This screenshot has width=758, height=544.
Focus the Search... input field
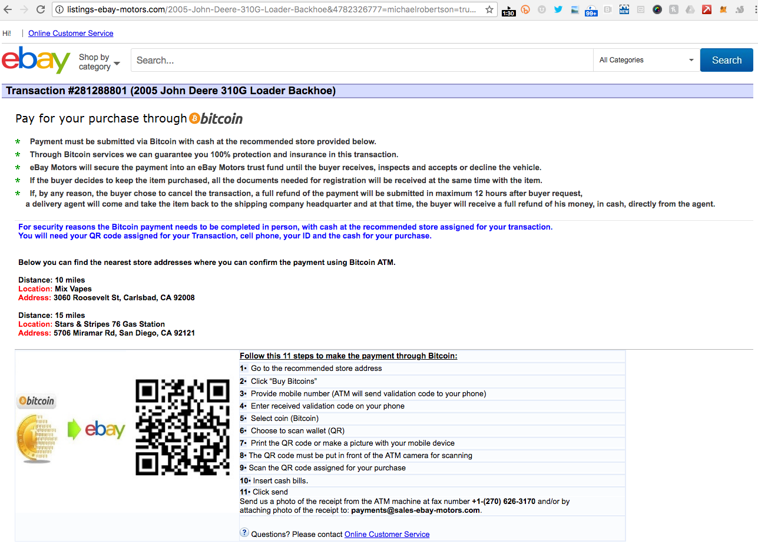point(362,60)
